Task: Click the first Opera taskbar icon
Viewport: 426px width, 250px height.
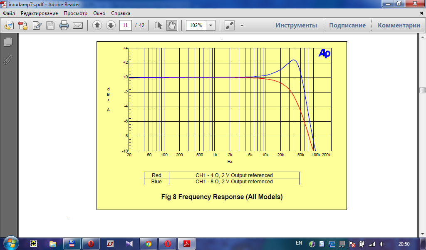Action: click(x=91, y=244)
